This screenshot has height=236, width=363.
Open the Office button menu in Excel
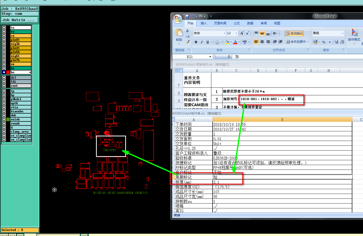[178, 19]
